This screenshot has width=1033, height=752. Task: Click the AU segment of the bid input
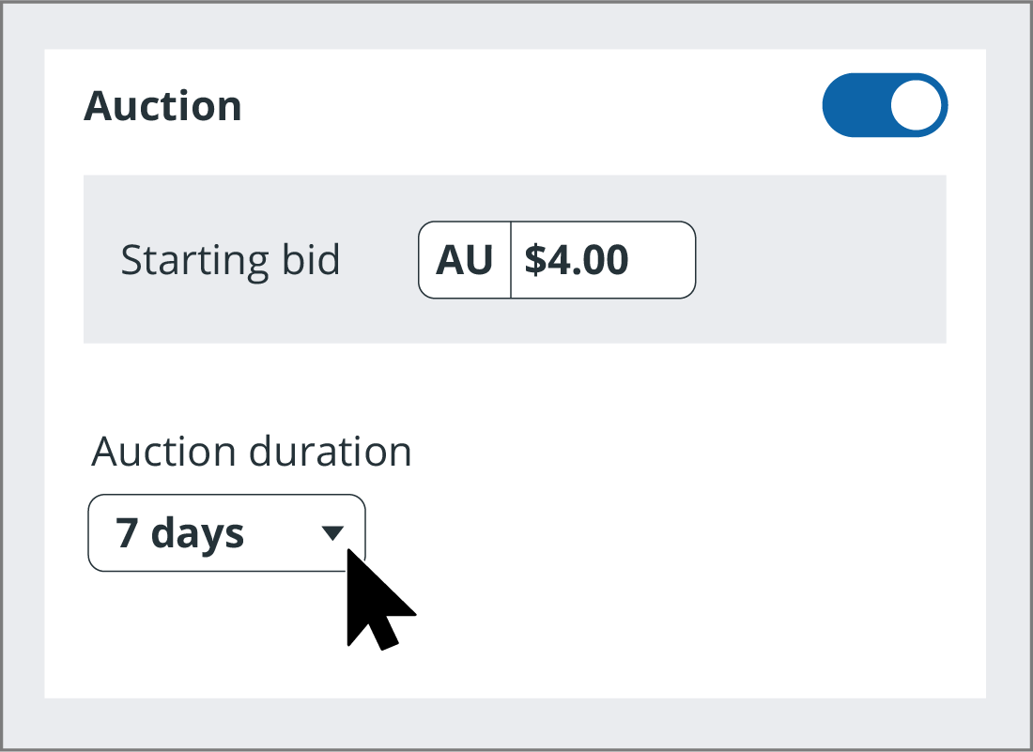(464, 260)
